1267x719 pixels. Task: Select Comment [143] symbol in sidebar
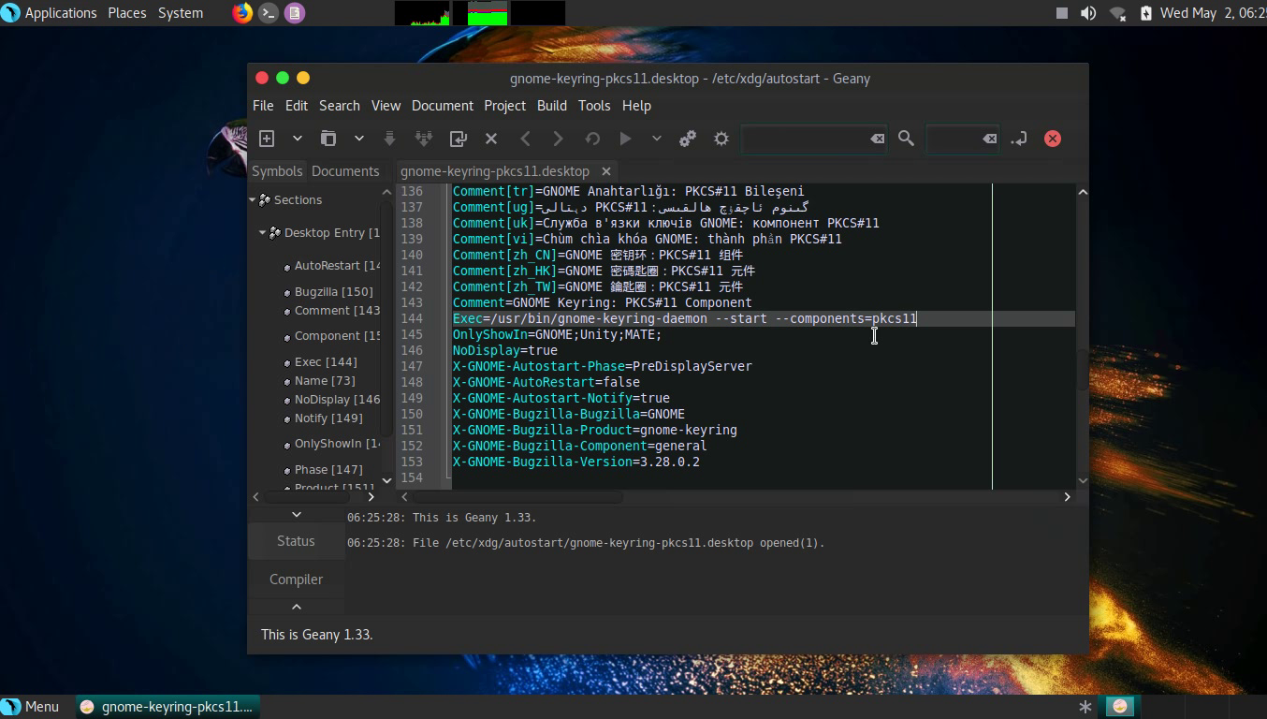click(x=337, y=311)
